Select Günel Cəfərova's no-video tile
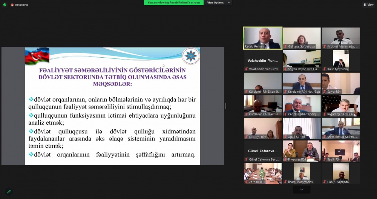Screen dimensions: 377x199 (263, 151)
